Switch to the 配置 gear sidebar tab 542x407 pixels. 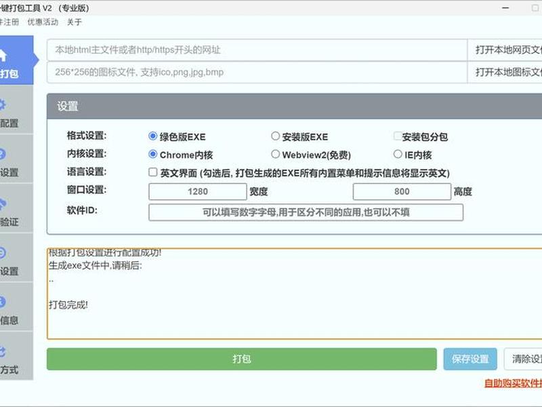click(16, 110)
